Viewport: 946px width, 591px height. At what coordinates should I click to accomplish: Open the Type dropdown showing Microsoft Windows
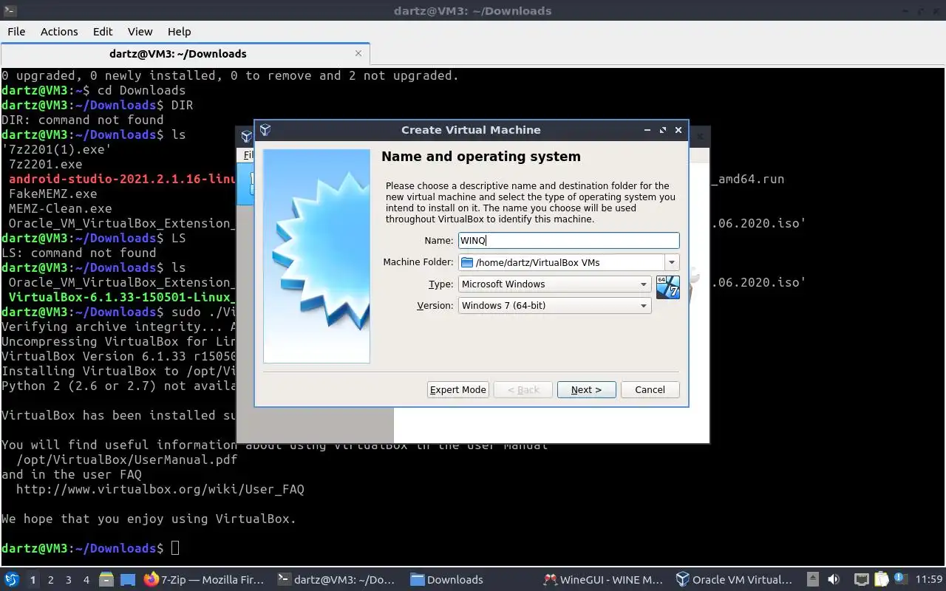tap(554, 284)
